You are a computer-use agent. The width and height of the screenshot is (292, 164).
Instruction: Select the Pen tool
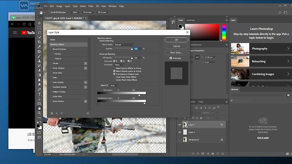[39, 90]
